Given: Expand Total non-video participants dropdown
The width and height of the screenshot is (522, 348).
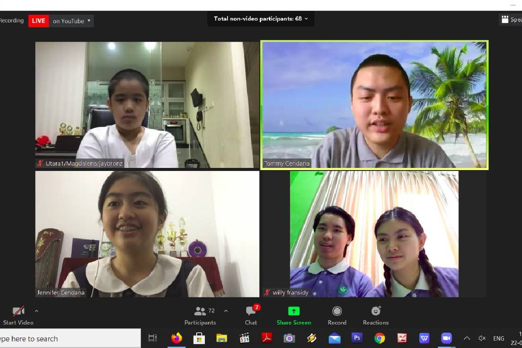Looking at the screenshot, I should 261,19.
